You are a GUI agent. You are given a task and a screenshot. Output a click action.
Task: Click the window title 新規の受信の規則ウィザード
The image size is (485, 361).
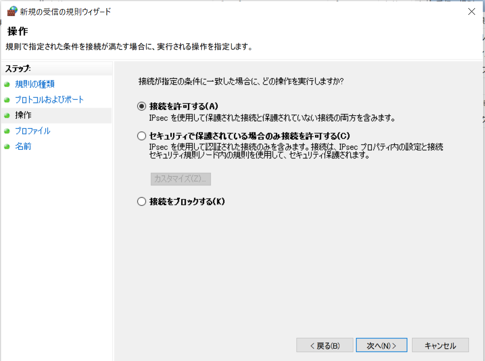(x=65, y=12)
